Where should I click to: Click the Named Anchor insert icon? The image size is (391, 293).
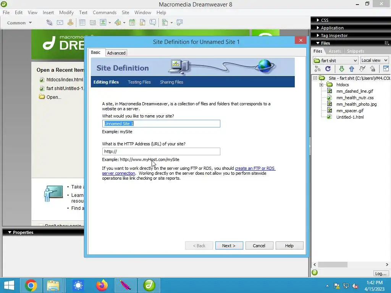[x=70, y=23]
